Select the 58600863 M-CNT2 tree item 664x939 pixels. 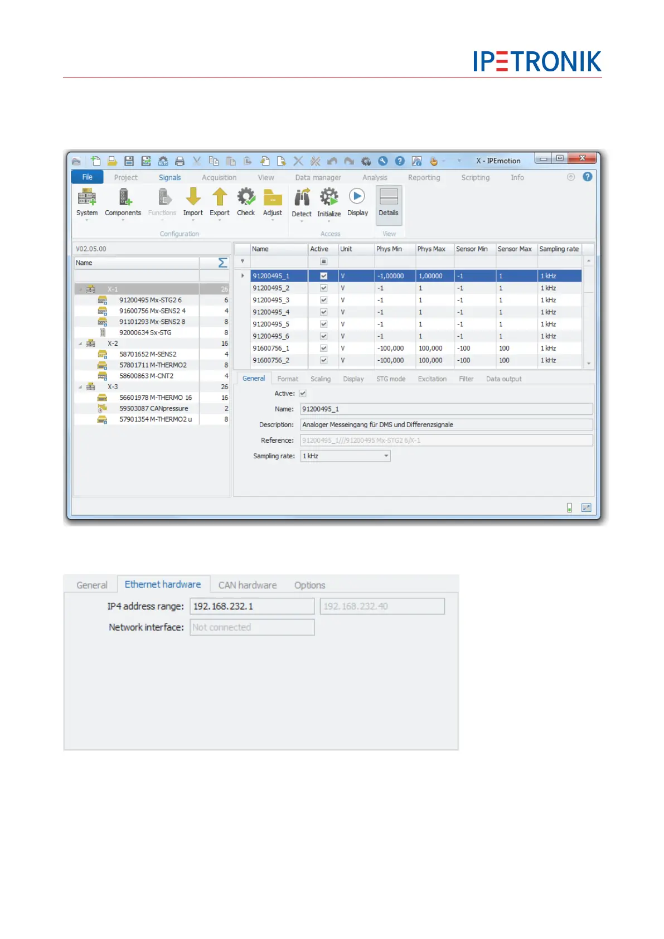point(146,376)
